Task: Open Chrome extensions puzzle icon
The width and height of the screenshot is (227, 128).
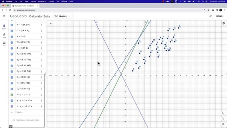Action: 213,10
